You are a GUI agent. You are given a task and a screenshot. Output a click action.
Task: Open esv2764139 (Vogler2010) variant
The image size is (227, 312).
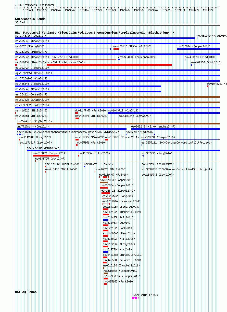[x=34, y=121]
